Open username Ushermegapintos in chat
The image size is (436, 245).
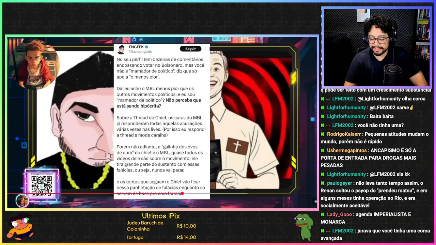347,150
